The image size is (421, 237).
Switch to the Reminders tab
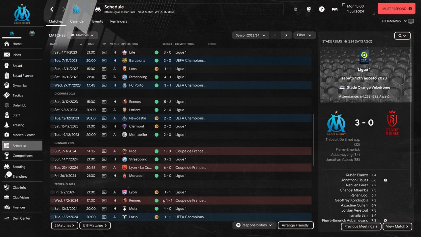[119, 21]
